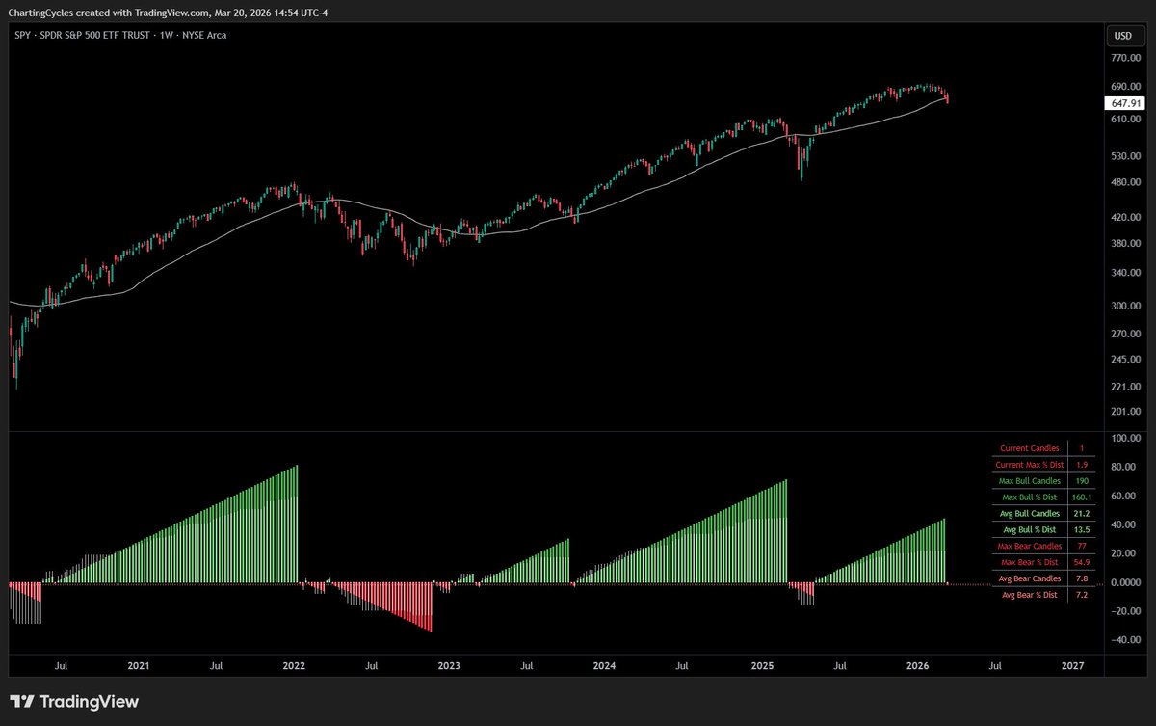Select the Avg Bull % Dist table label

[1030, 530]
